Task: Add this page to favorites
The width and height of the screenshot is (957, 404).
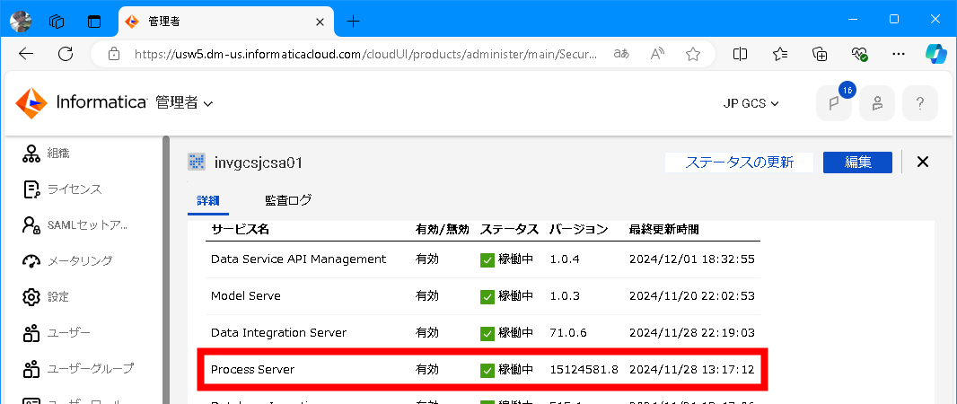Action: tap(693, 54)
